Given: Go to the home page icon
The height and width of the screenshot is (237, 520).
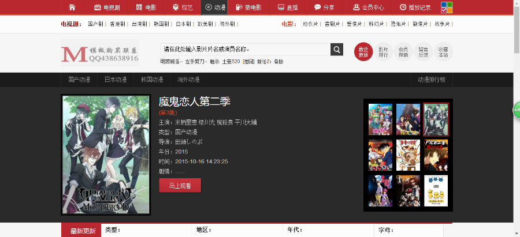Looking at the screenshot, I should click(72, 7).
